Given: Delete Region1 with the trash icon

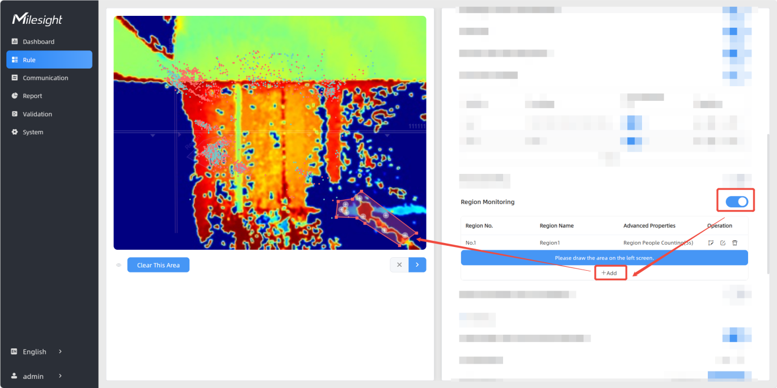Looking at the screenshot, I should [734, 243].
